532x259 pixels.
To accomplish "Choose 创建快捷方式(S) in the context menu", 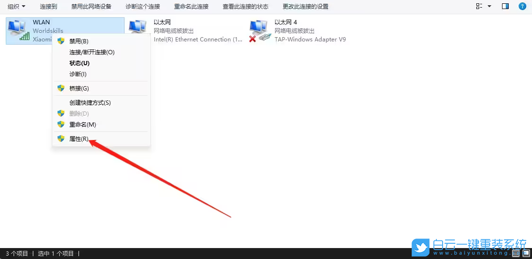I will [x=101, y=102].
